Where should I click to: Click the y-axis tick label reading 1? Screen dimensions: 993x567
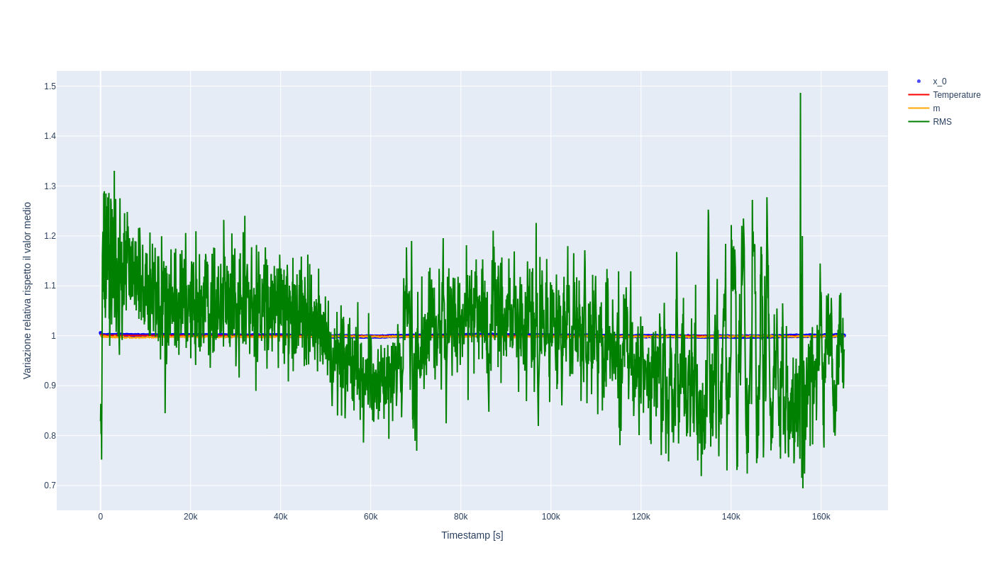(53, 336)
